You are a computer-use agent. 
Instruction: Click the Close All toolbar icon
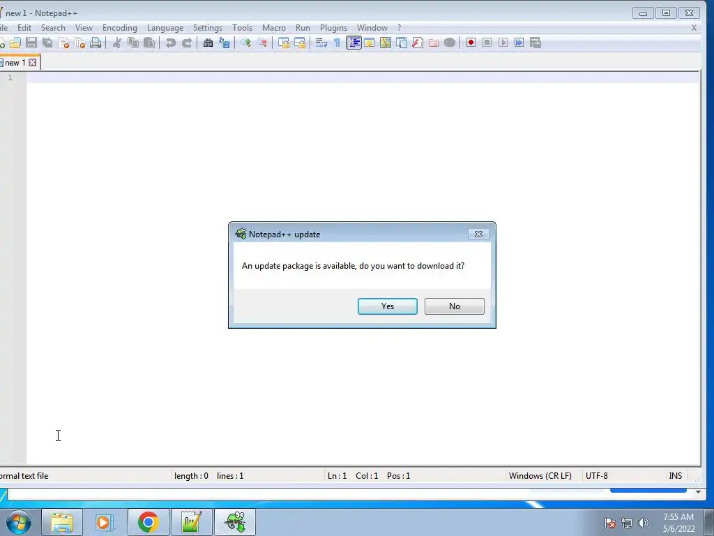tap(79, 43)
